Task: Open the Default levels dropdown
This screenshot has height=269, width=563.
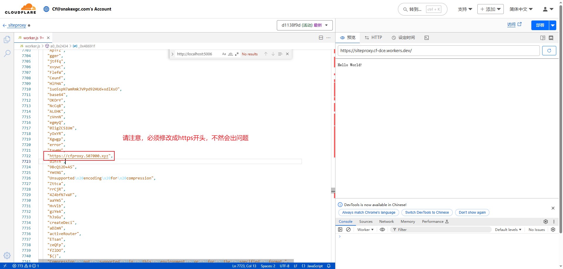Action: point(508,229)
